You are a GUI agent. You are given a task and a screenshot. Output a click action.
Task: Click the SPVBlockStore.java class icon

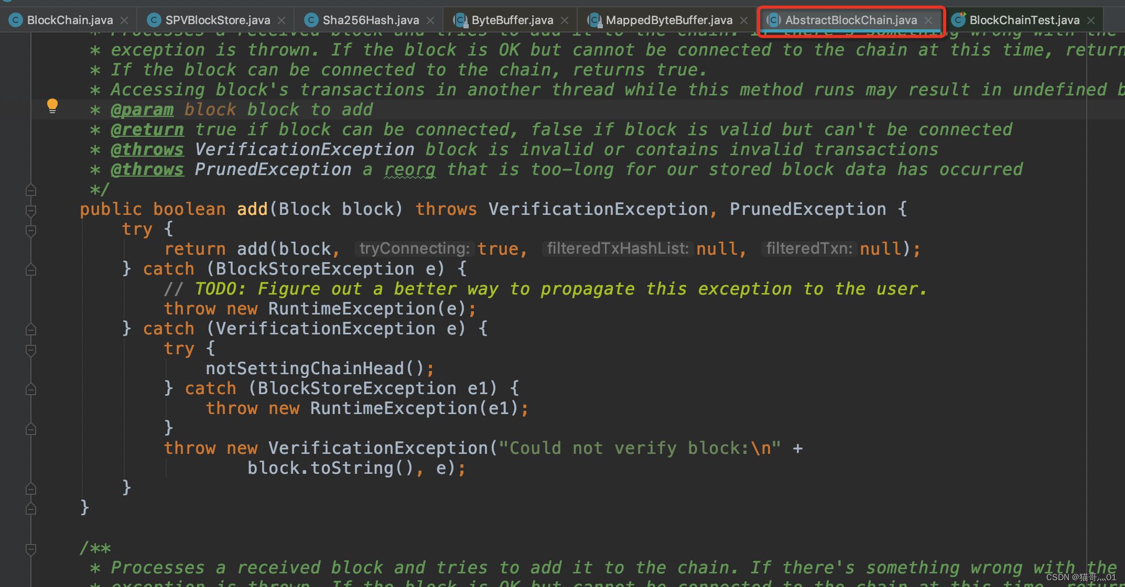coord(154,20)
